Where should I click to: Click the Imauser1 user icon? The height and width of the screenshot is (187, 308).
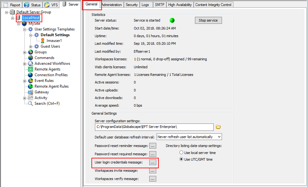click(x=43, y=41)
